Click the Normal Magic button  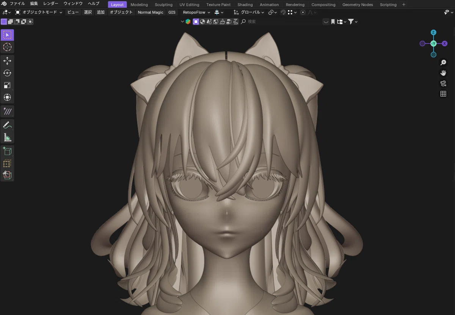151,12
